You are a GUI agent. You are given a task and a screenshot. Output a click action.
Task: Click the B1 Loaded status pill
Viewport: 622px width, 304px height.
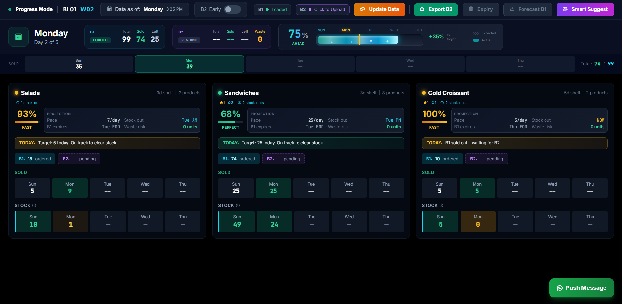(x=272, y=9)
